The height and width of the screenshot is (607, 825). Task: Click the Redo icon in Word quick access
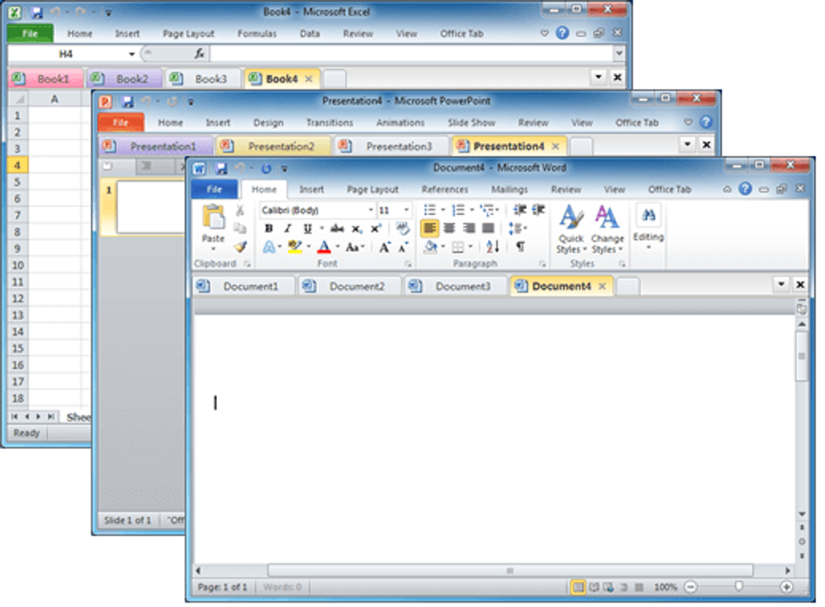(266, 168)
